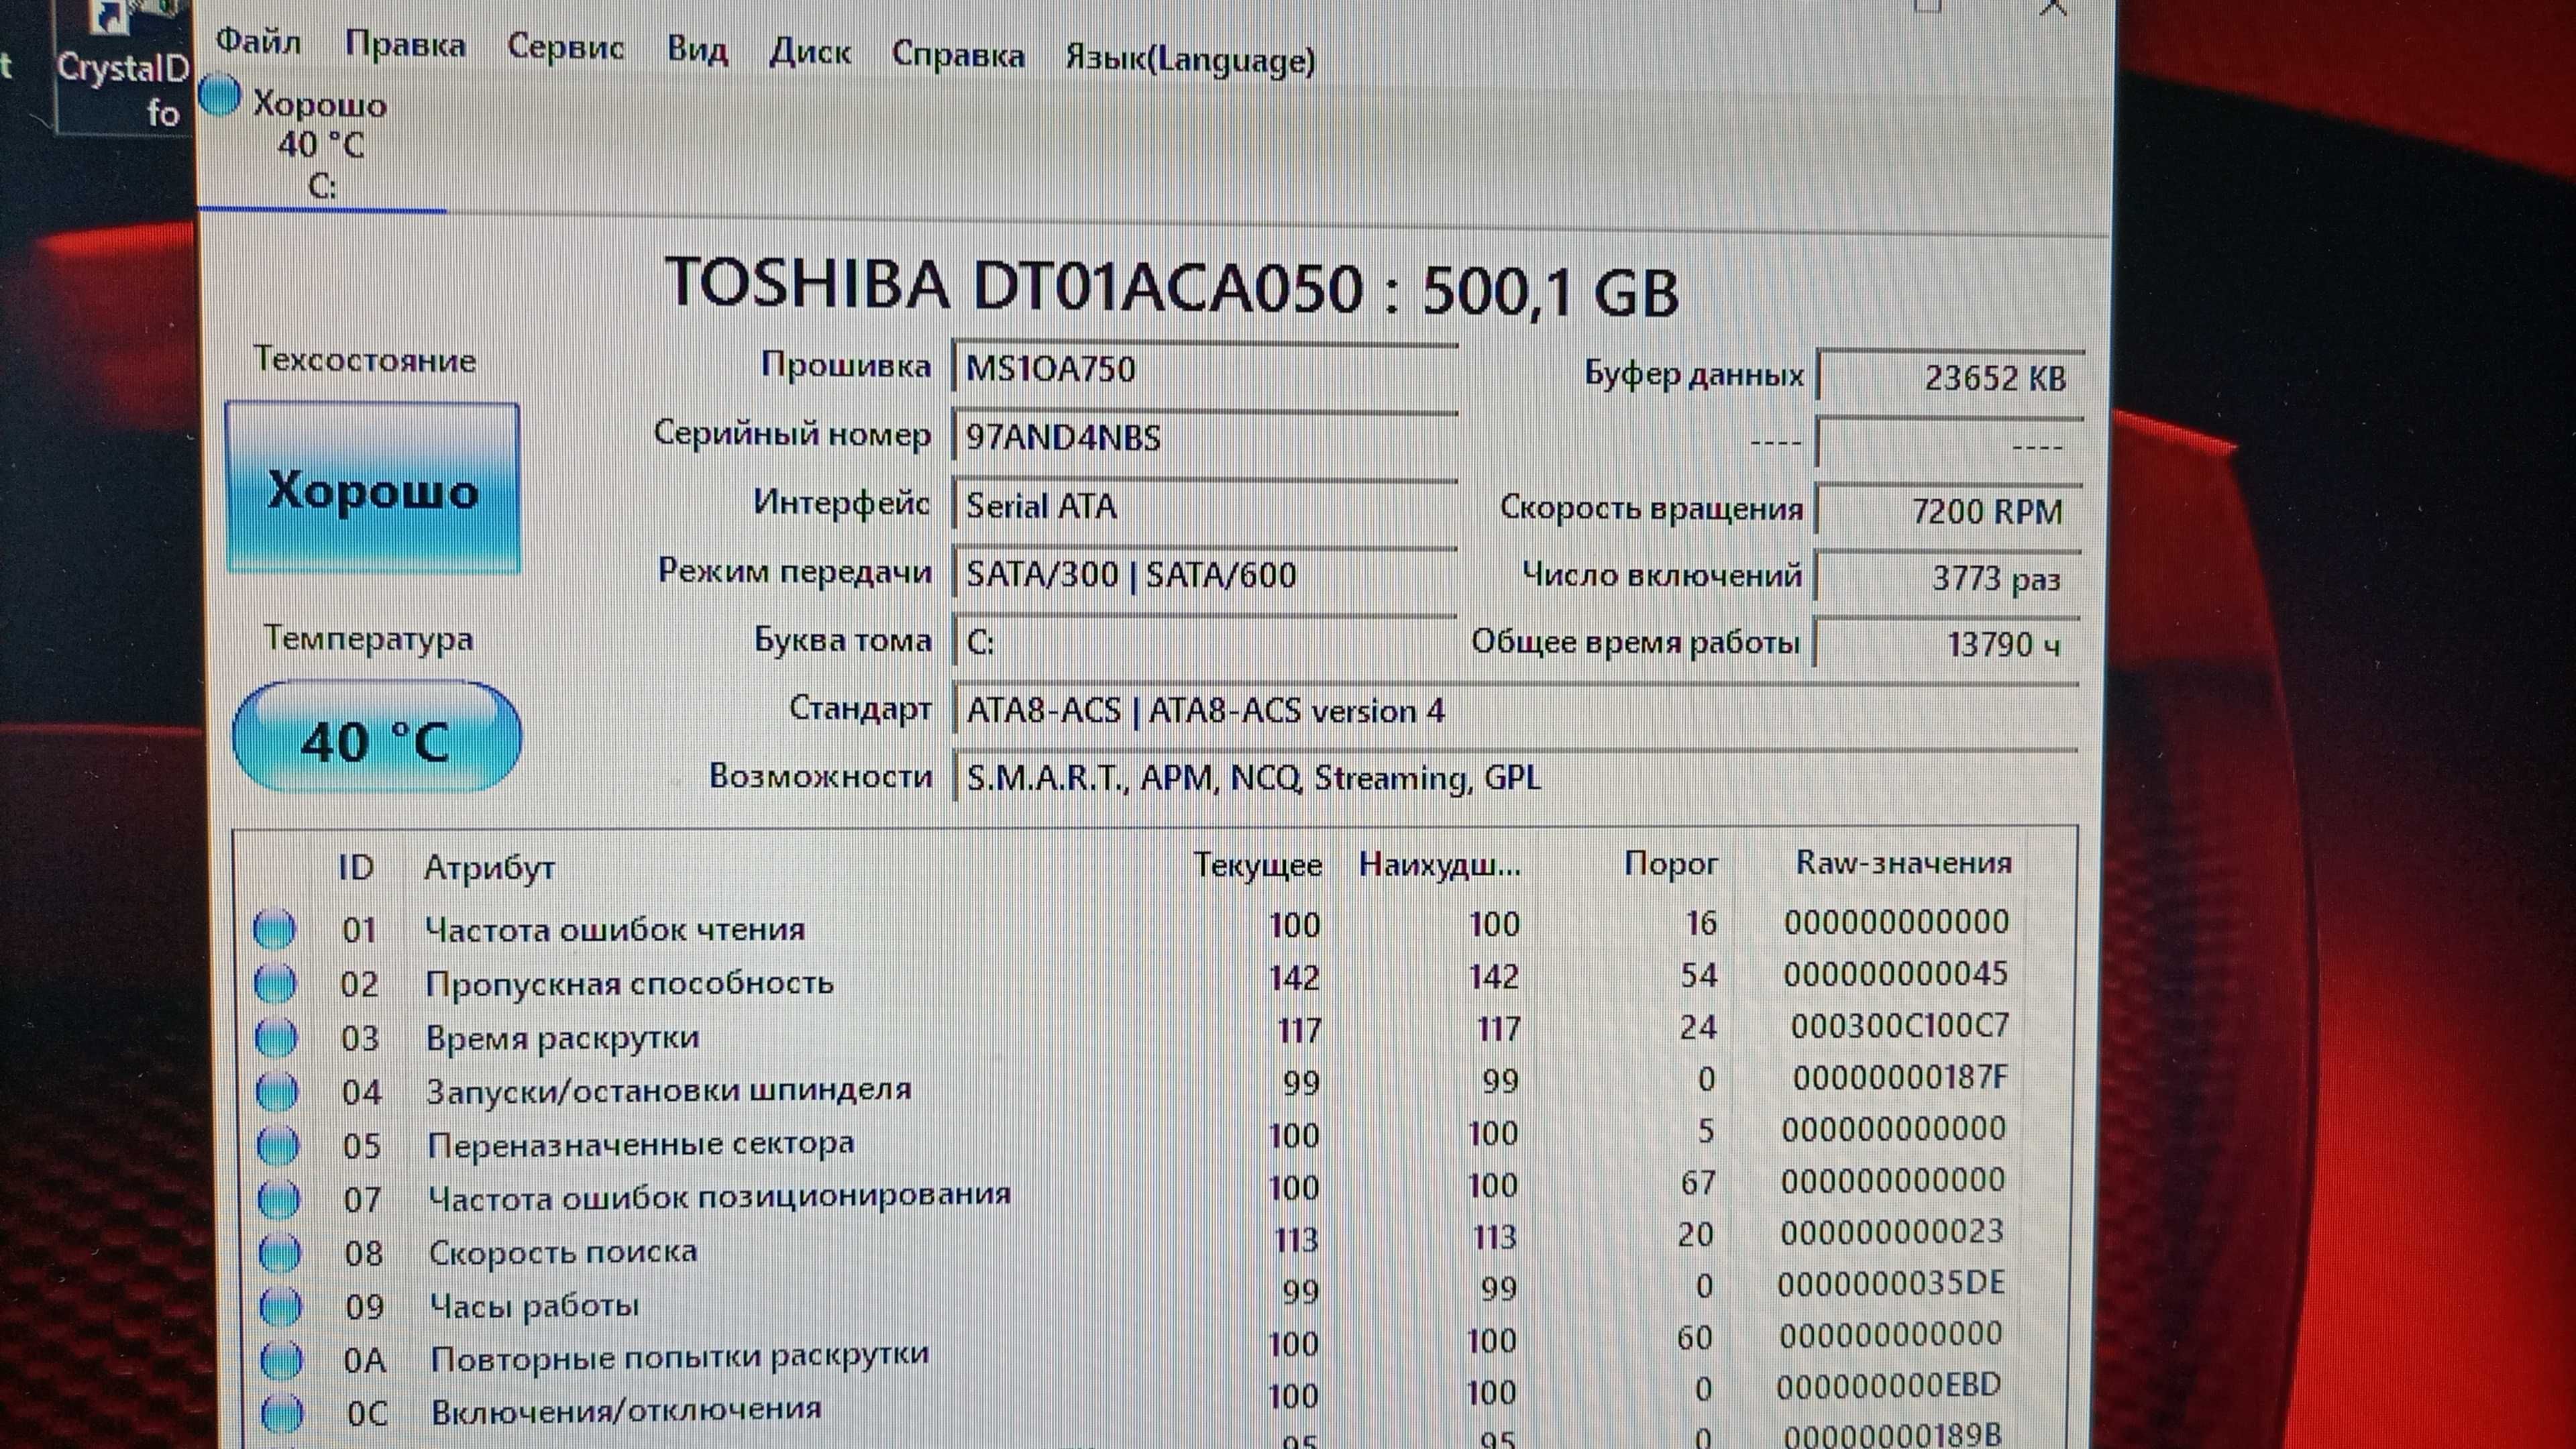Click status icon for attribute 03
2576x1449 pixels.
click(276, 1037)
